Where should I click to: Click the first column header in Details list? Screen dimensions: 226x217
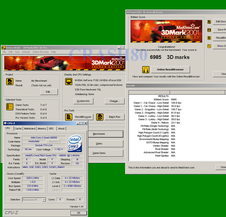(x=149, y=92)
